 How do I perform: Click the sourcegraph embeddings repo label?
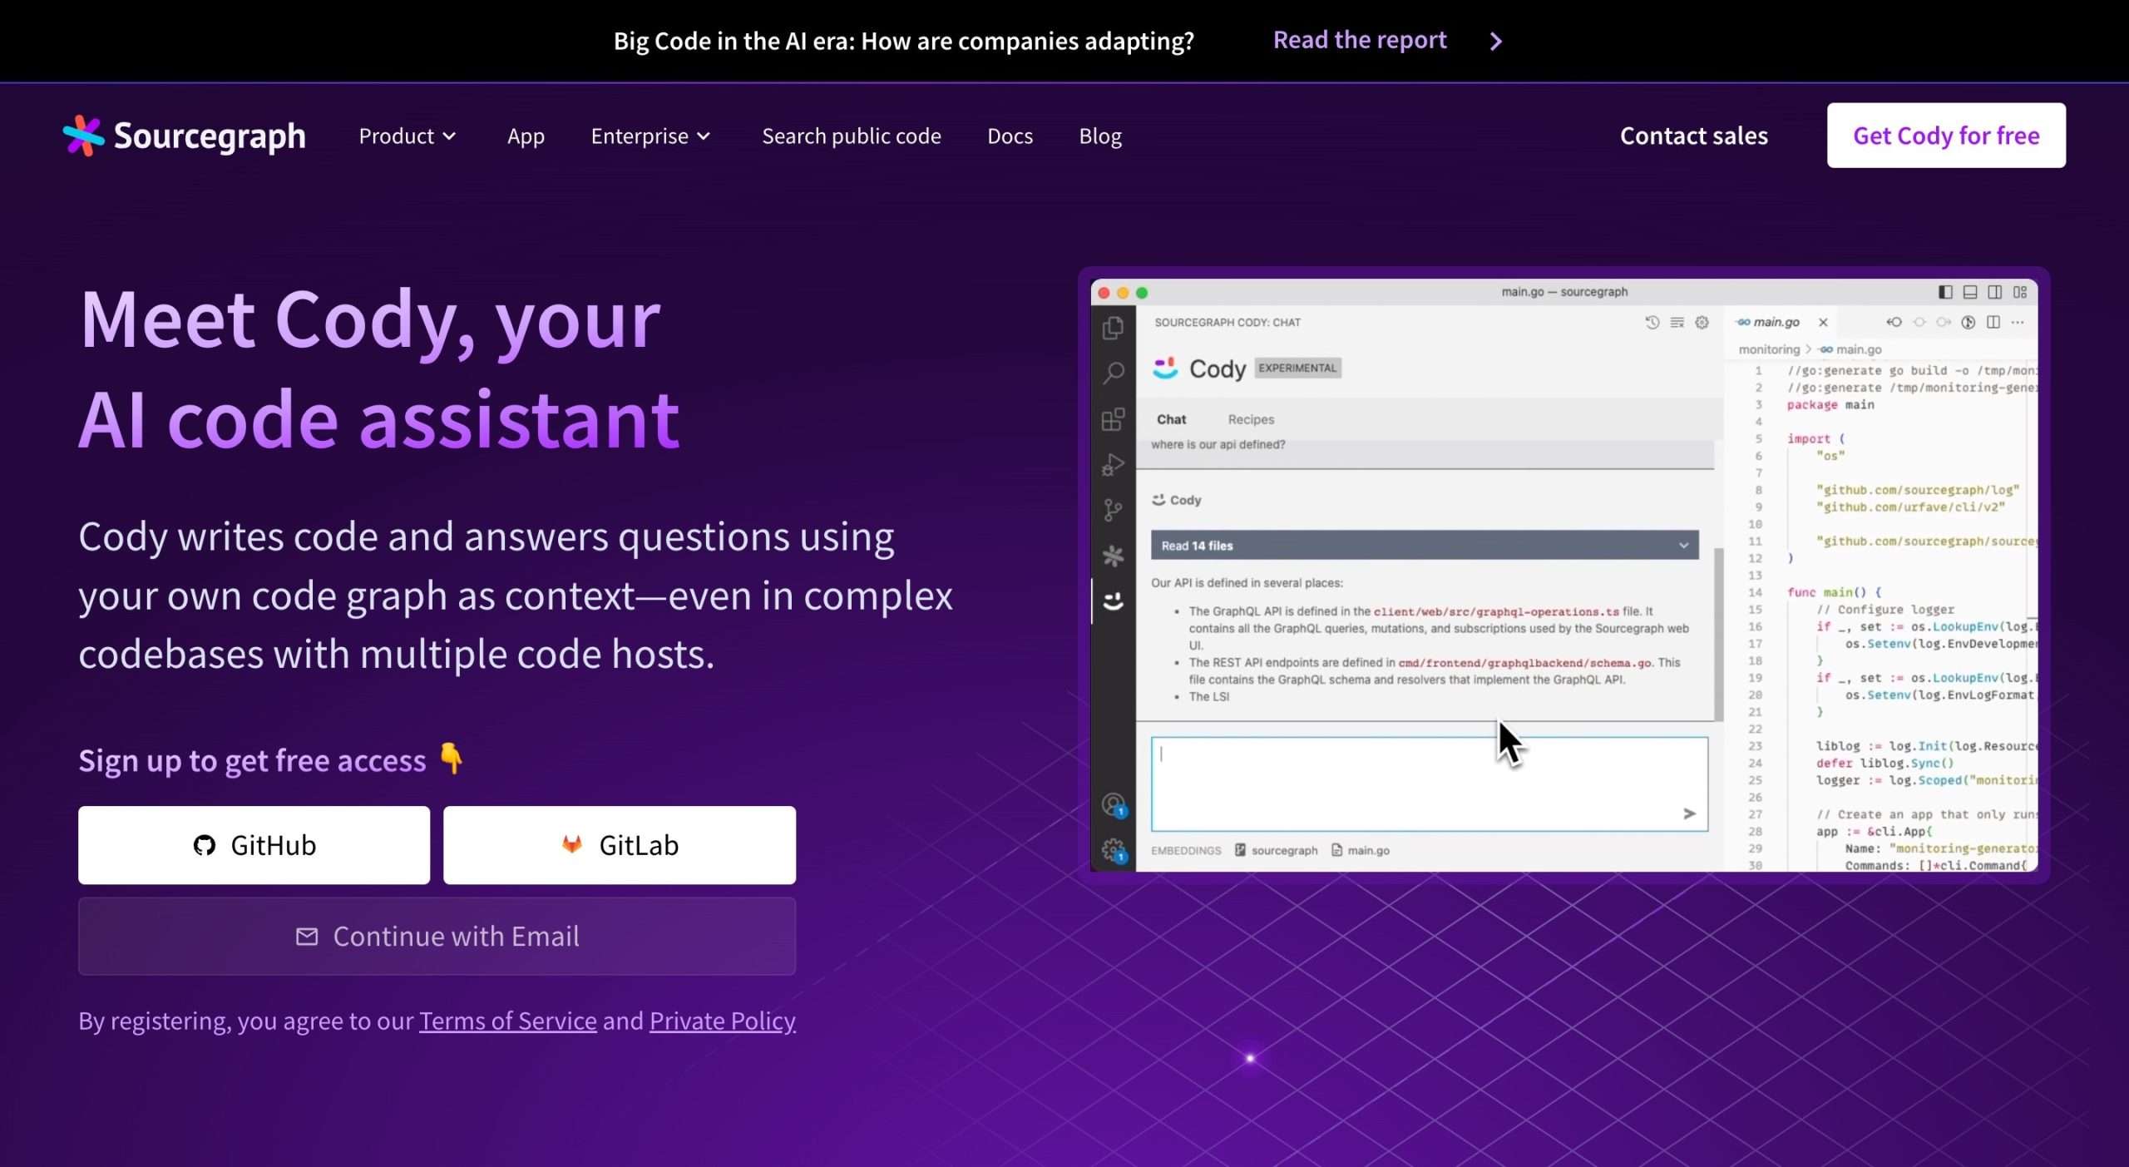[1277, 850]
